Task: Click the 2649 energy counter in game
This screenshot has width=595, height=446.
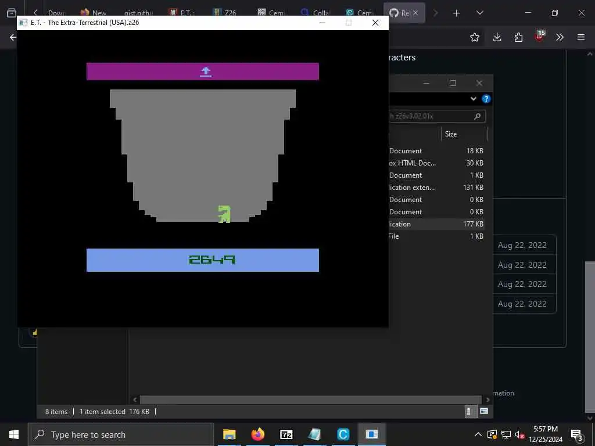Action: tap(212, 260)
